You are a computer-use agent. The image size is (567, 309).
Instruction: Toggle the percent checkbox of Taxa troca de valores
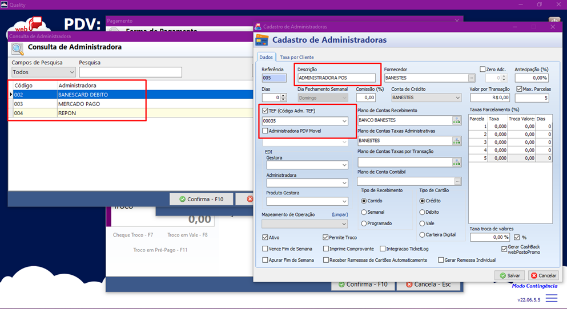click(x=517, y=237)
